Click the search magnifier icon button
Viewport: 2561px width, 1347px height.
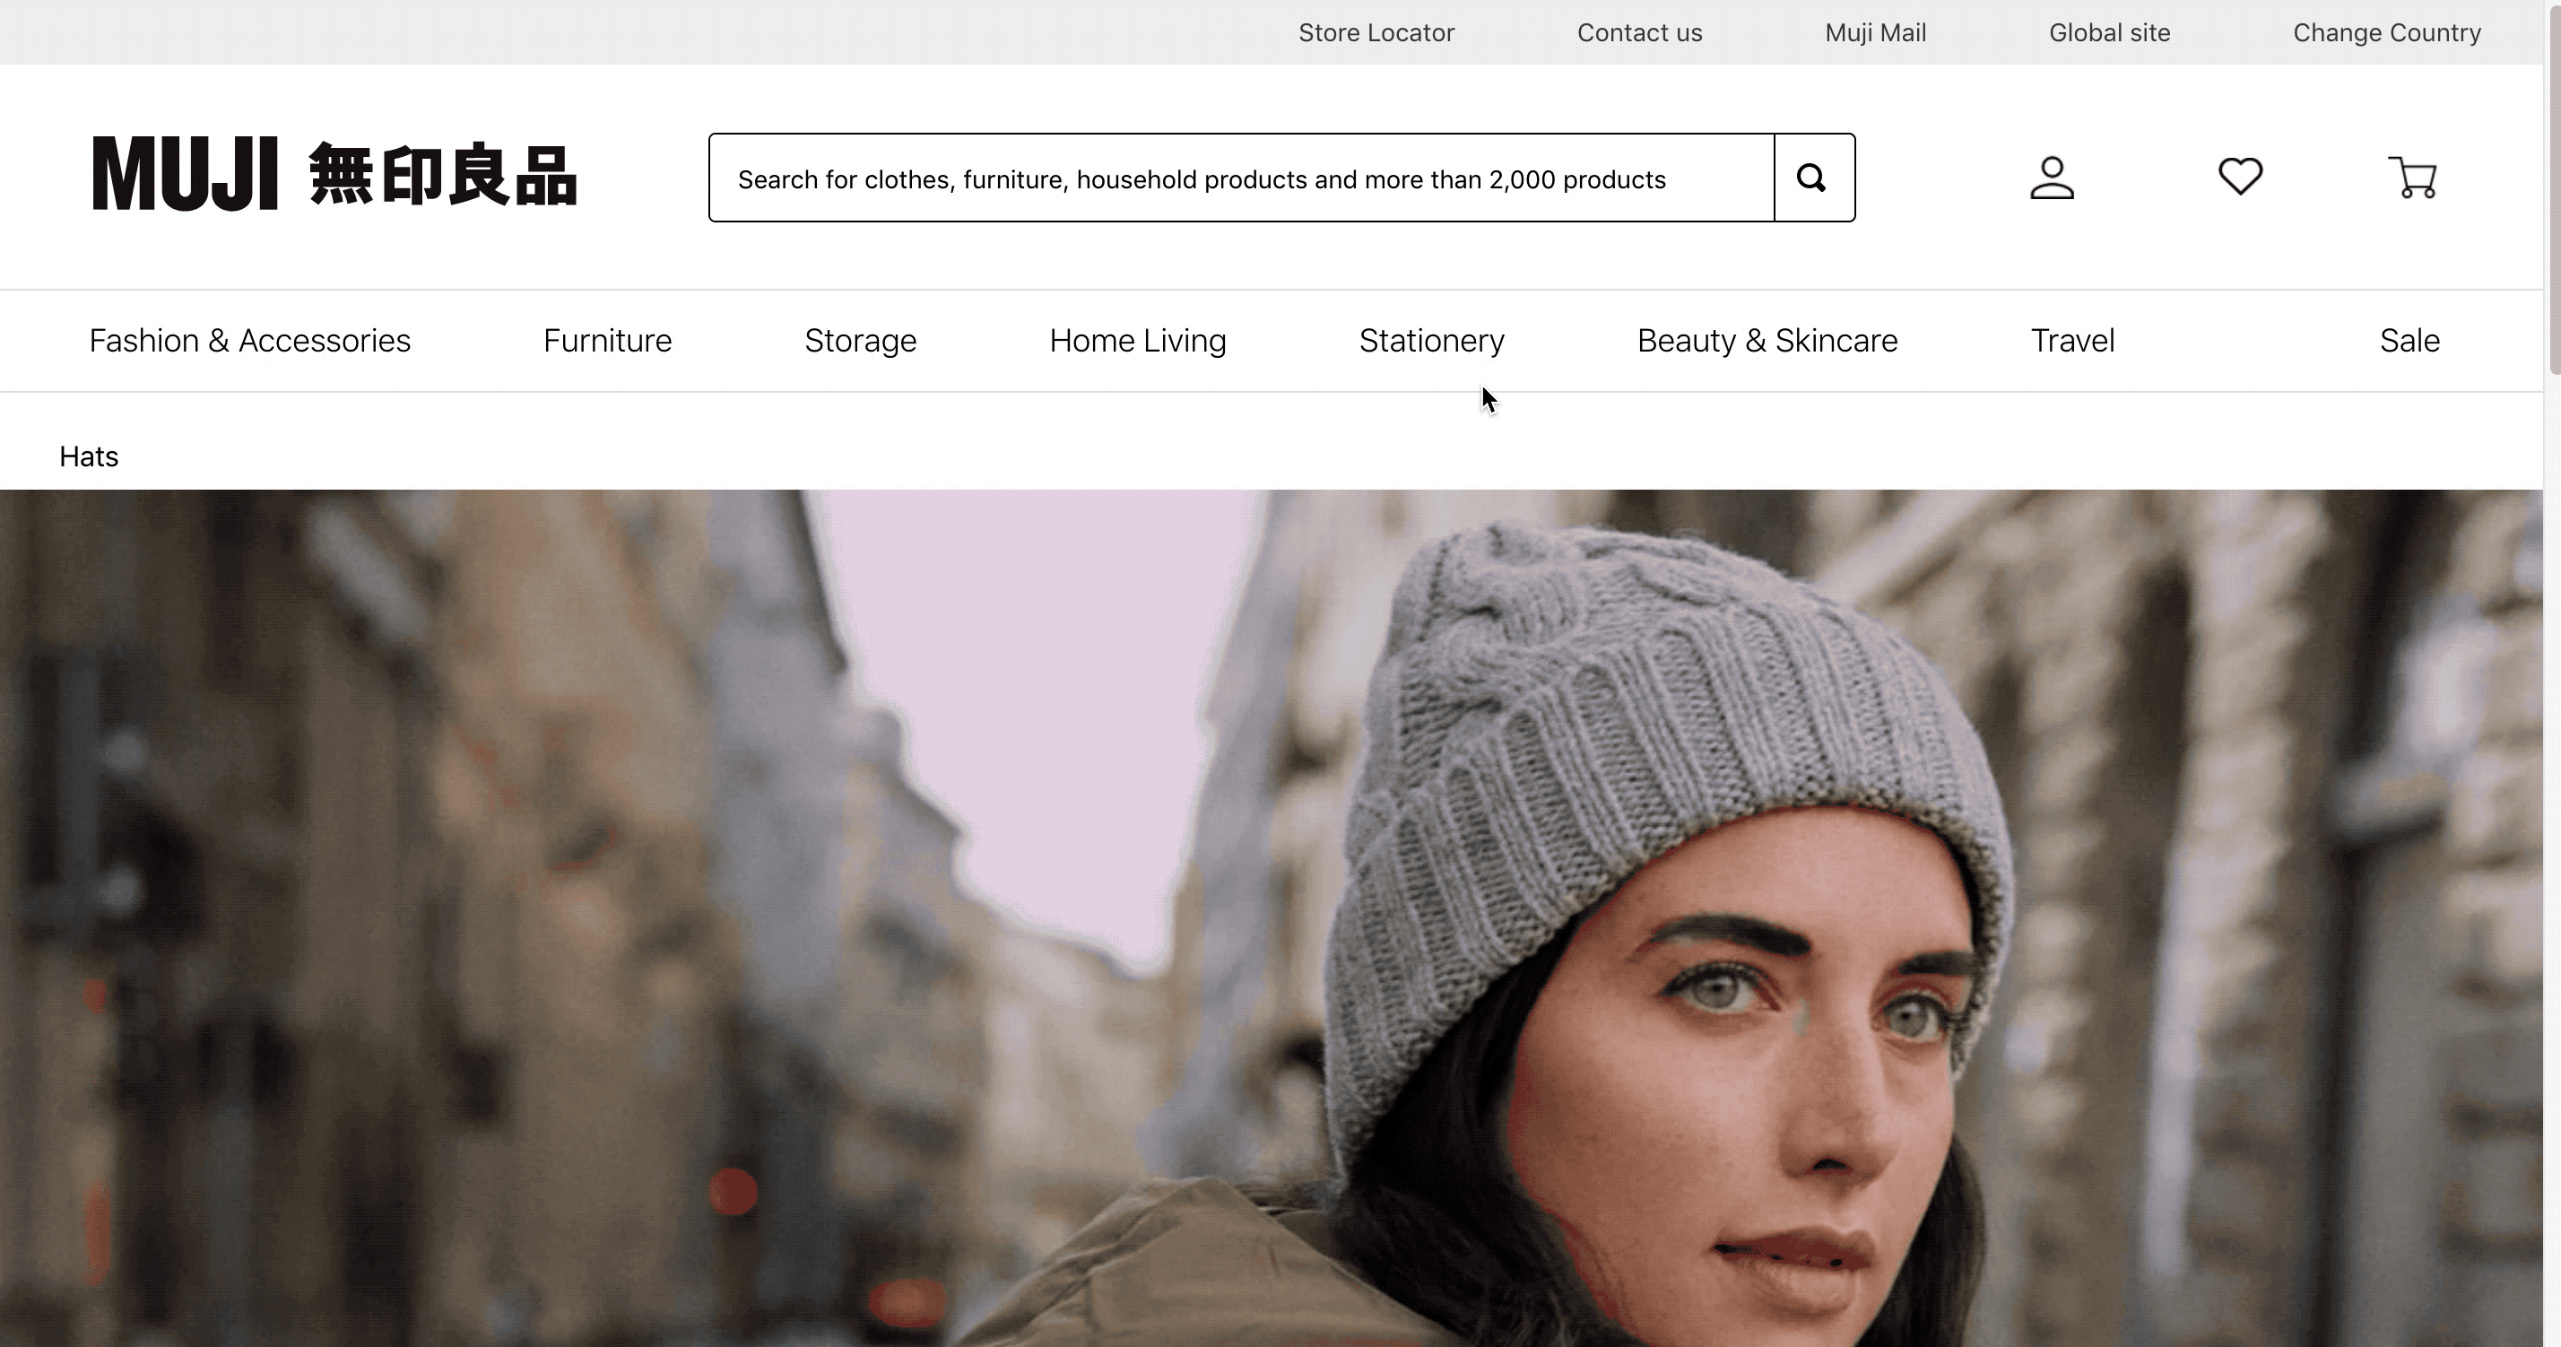point(1813,178)
